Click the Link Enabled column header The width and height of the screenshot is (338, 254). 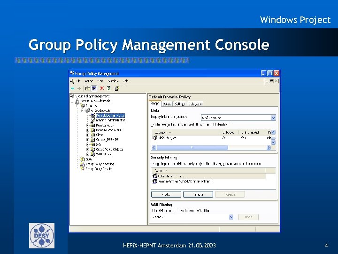coord(252,132)
